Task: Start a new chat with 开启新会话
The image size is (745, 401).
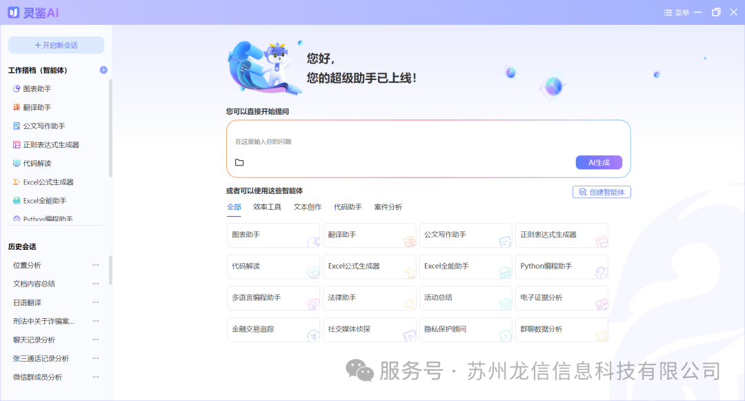Action: click(56, 45)
